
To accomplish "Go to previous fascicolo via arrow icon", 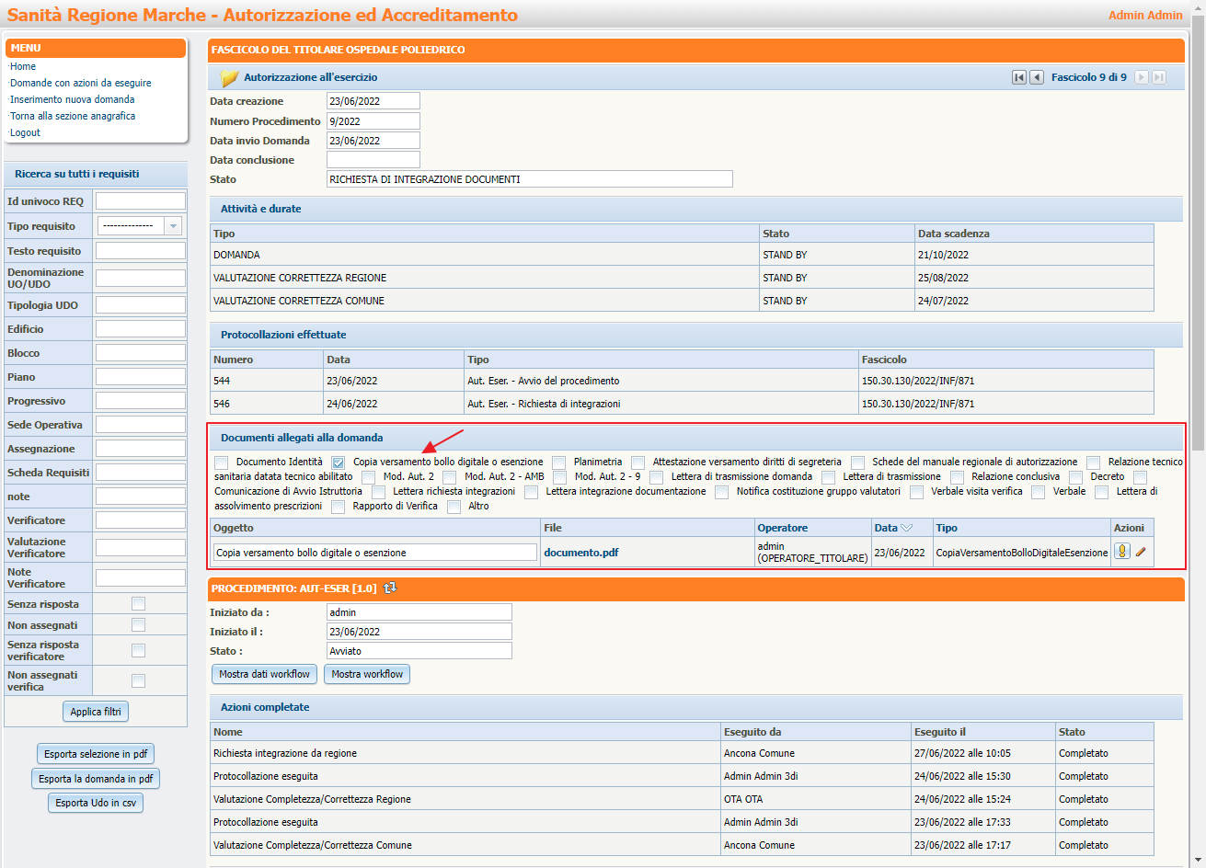I will coord(1036,76).
